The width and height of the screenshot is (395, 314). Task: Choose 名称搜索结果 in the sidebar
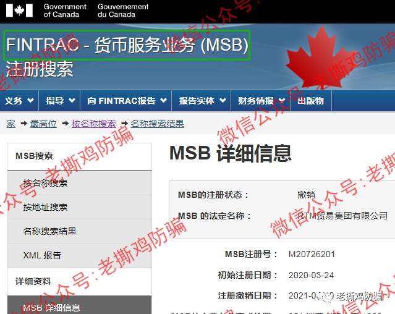[x=79, y=231]
